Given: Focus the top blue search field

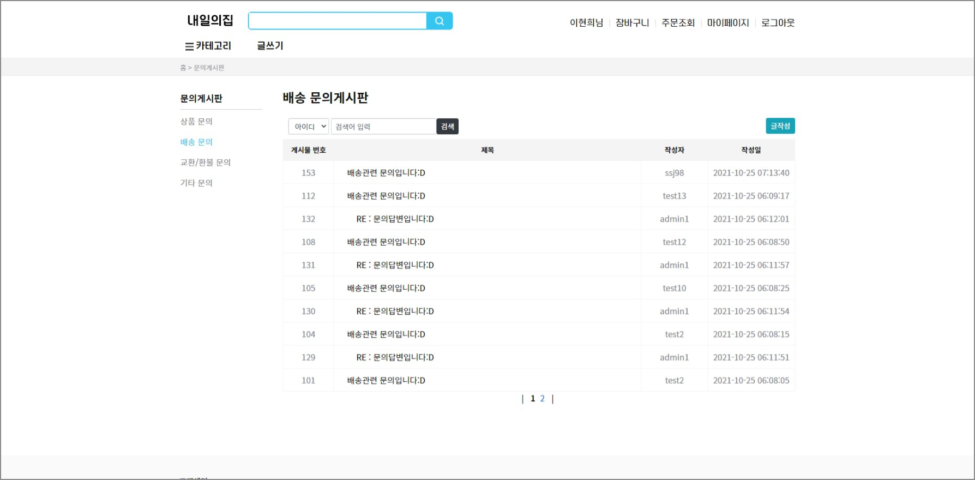Looking at the screenshot, I should point(338,21).
